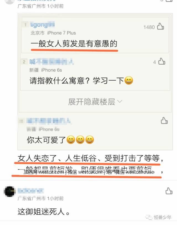
Task: Open the blurred username starting with 喊
Action: [52, 62]
